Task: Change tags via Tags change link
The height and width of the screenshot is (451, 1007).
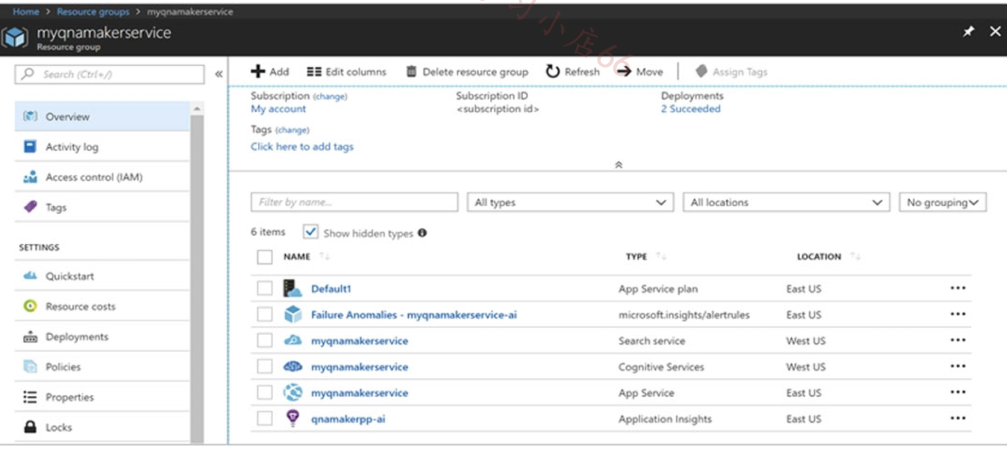Action: (x=292, y=130)
